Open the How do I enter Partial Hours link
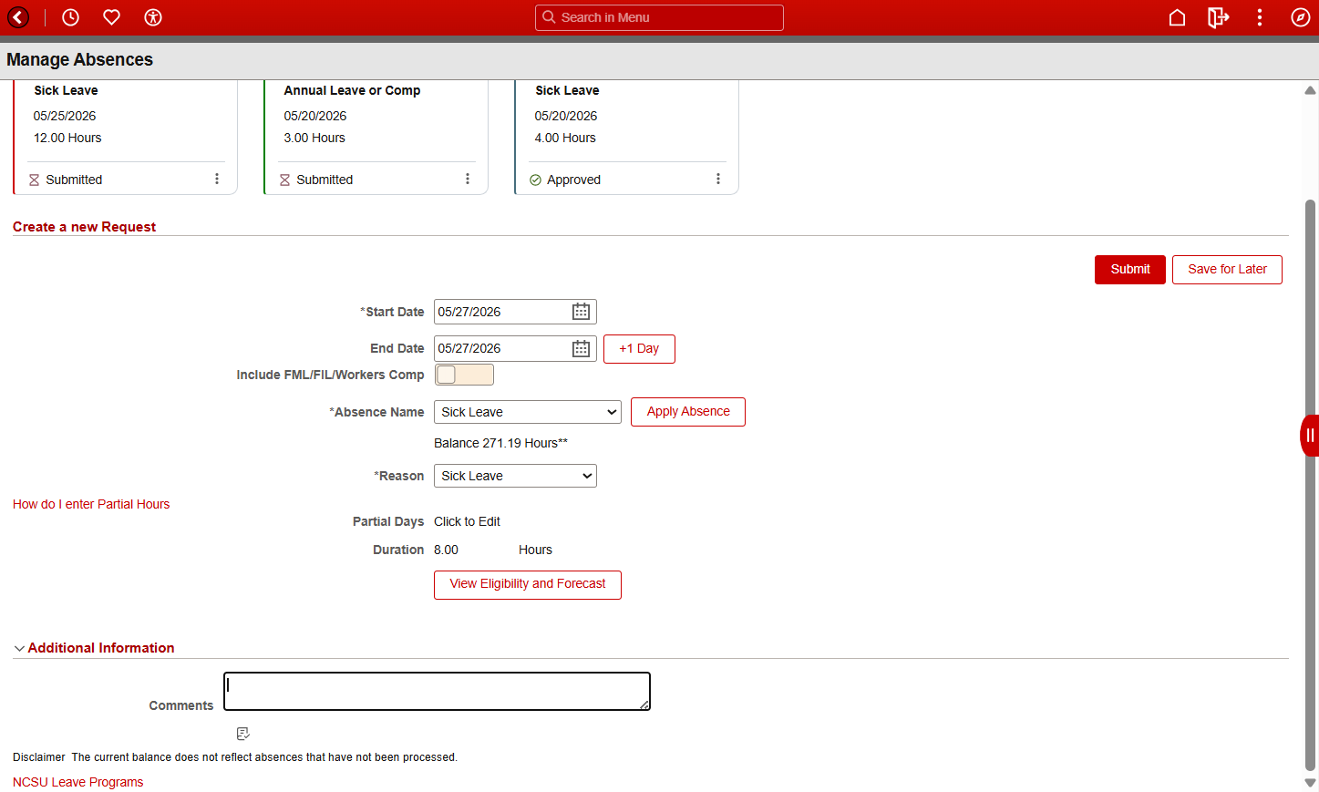 (91, 504)
